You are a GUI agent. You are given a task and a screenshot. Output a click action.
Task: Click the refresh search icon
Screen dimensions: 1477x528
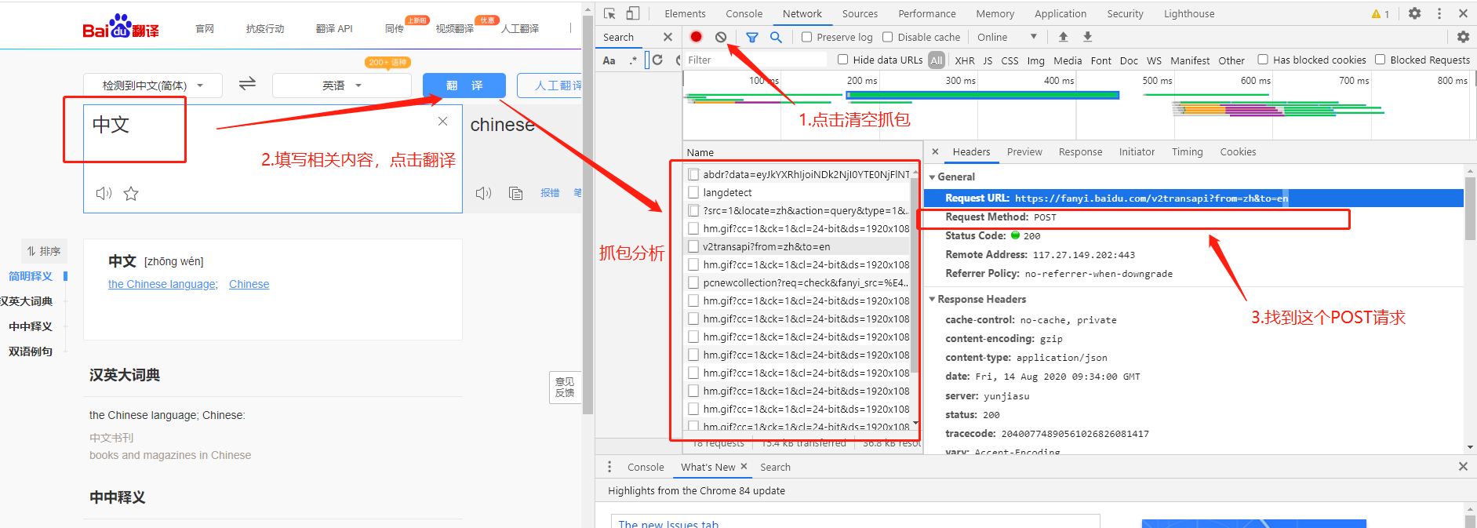(657, 60)
